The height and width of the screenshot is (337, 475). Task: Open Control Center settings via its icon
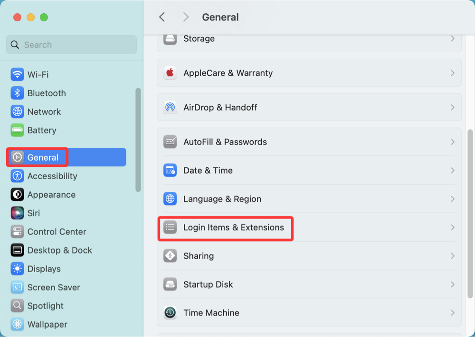coord(17,231)
